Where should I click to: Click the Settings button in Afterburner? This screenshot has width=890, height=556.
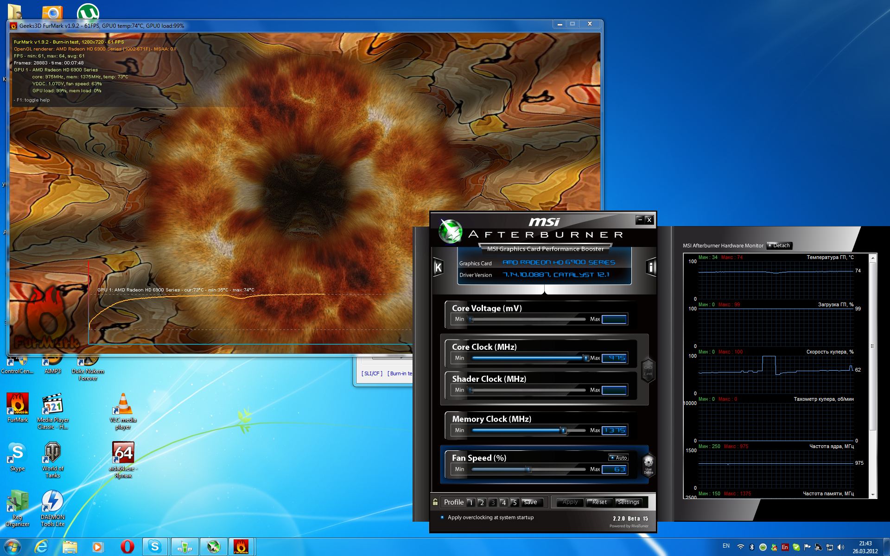click(x=628, y=502)
